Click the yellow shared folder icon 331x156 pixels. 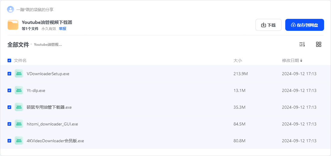[13, 25]
